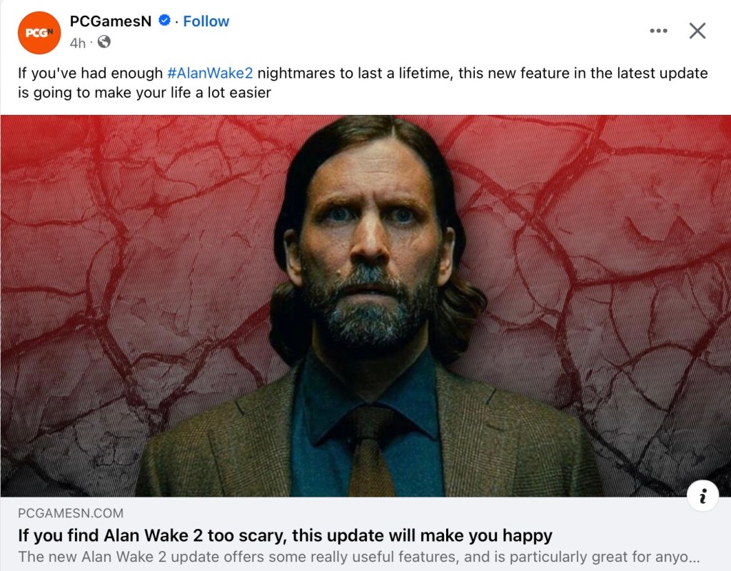Click the blue verified badge beside PCGamesN
Viewport: 731px width, 571px height.
[x=164, y=21]
